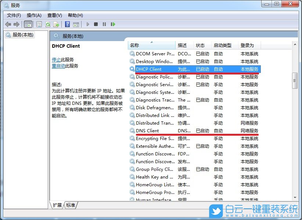
Task: Toggle the console tree pane icon
Action: tap(28, 24)
